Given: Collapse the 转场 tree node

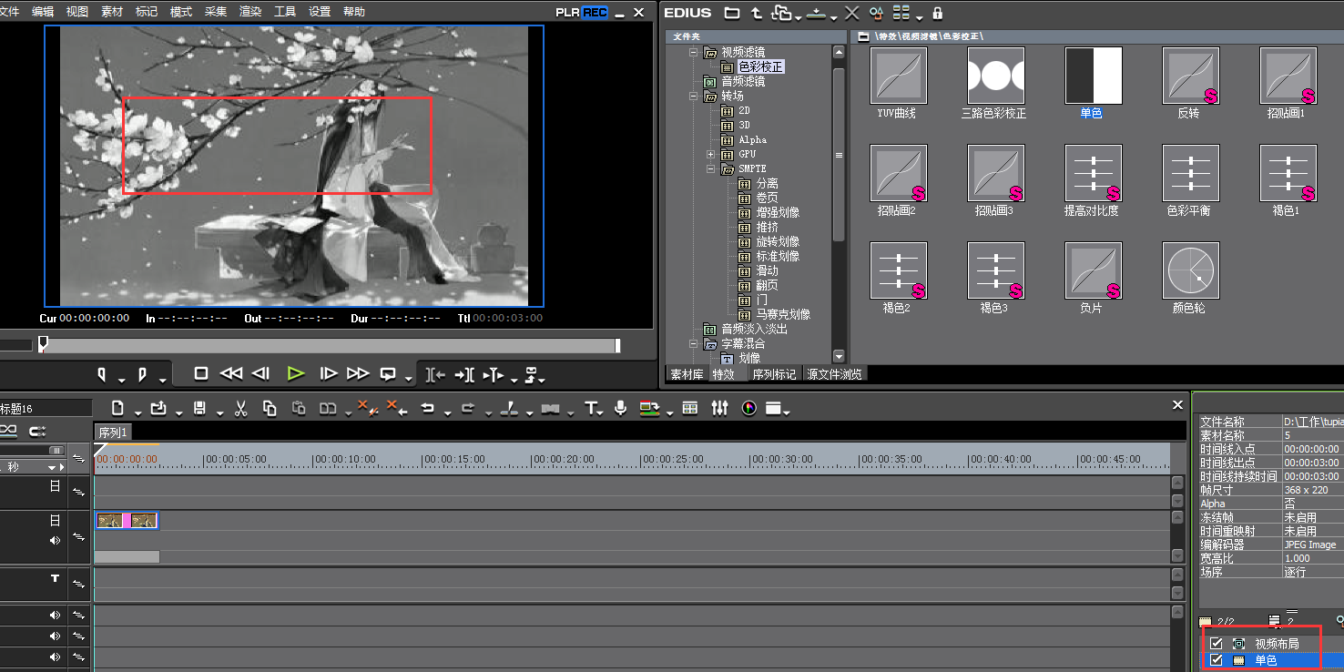Looking at the screenshot, I should click(694, 96).
